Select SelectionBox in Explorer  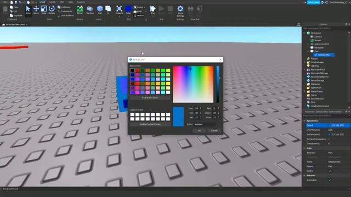[324, 55]
